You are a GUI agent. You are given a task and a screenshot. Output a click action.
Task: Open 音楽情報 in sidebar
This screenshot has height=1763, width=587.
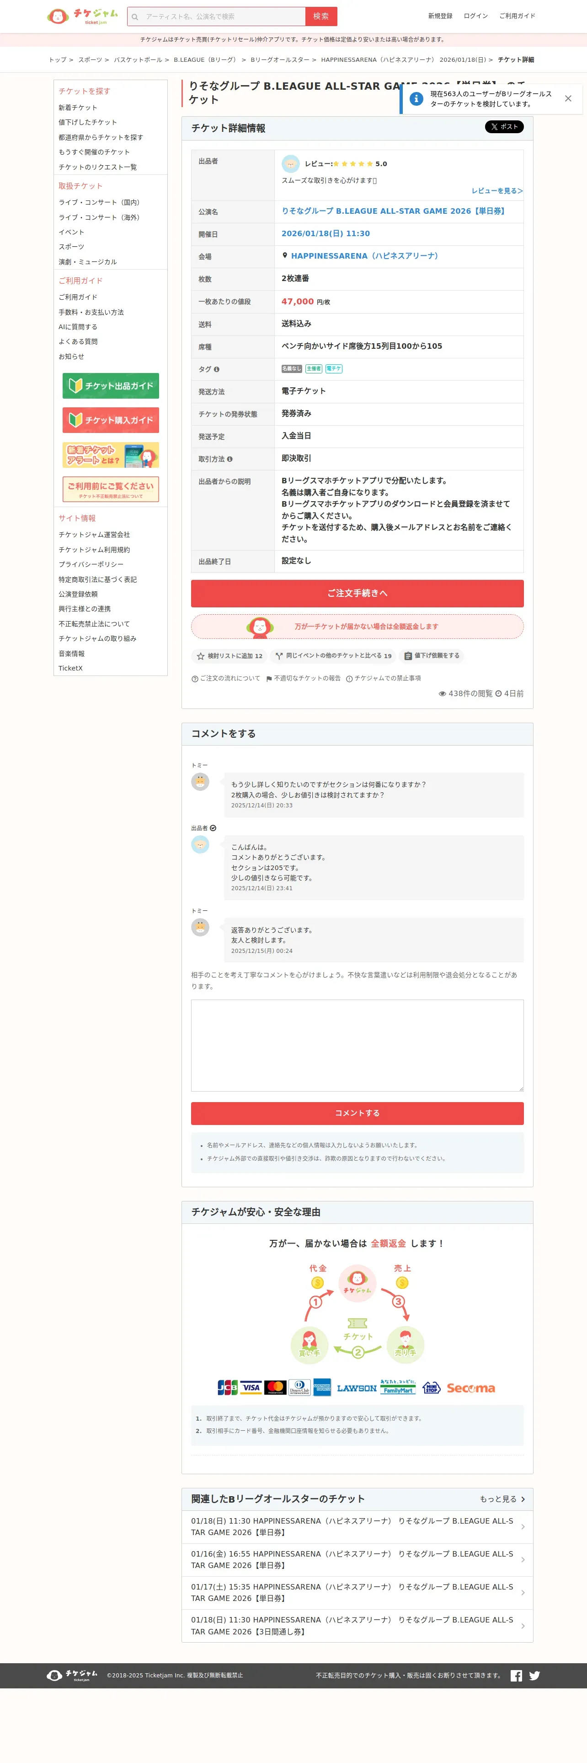pos(71,654)
